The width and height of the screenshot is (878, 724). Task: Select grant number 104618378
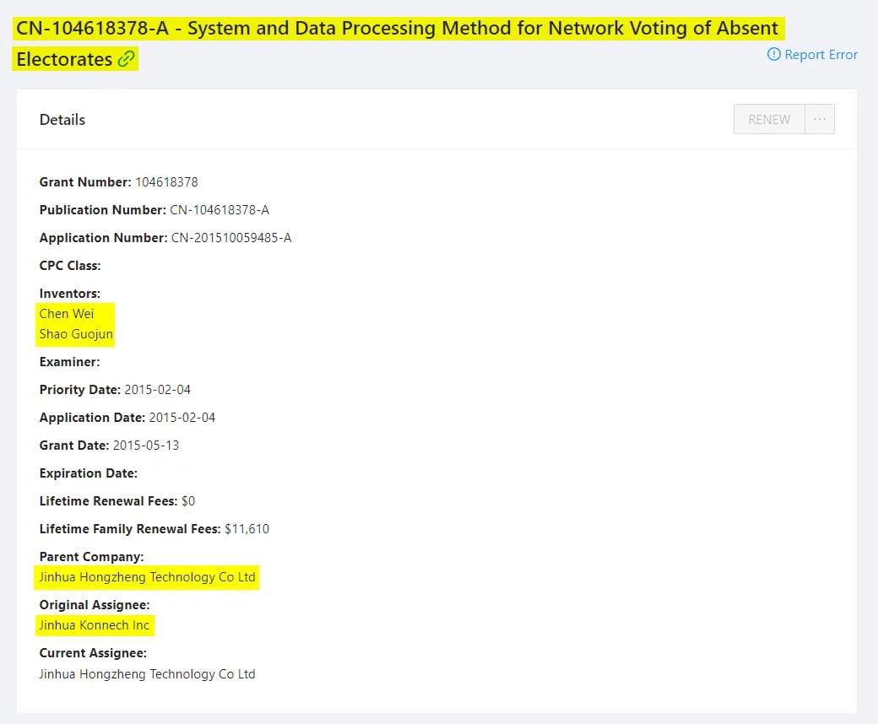point(166,181)
